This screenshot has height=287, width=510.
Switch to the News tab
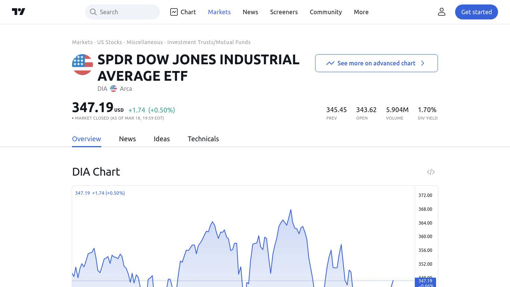127,139
